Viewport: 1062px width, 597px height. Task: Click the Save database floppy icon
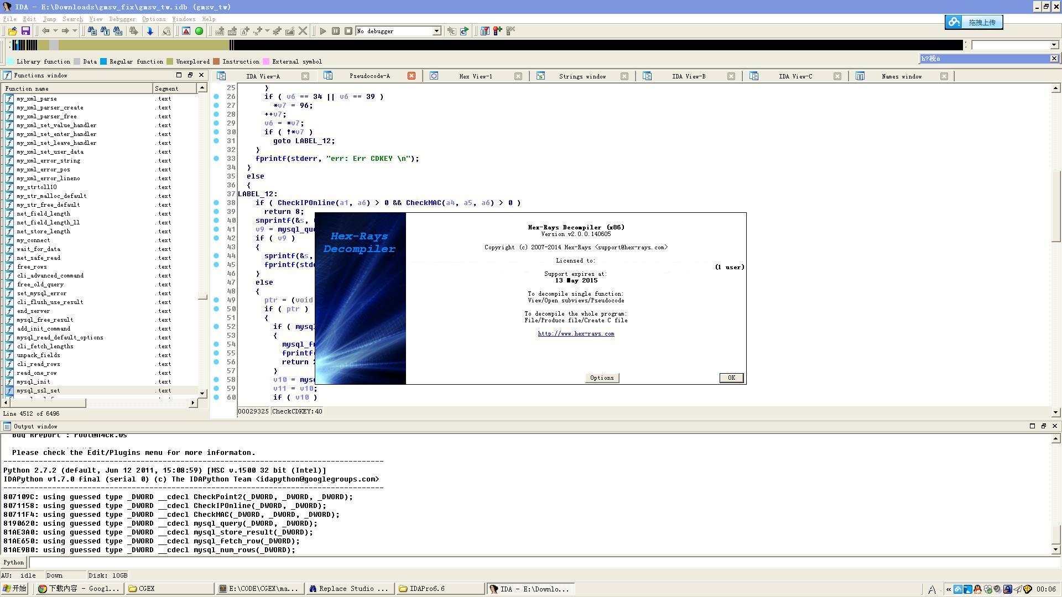[25, 31]
